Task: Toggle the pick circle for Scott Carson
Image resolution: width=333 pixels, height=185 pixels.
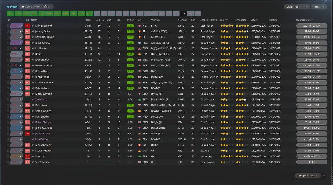Action: (8, 162)
